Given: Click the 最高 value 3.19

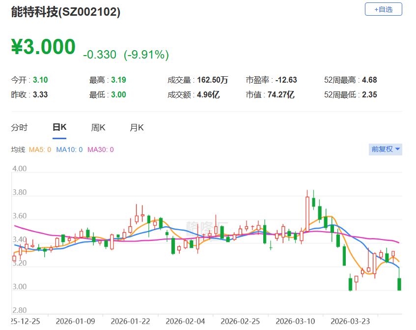Looking at the screenshot, I should (118, 80).
